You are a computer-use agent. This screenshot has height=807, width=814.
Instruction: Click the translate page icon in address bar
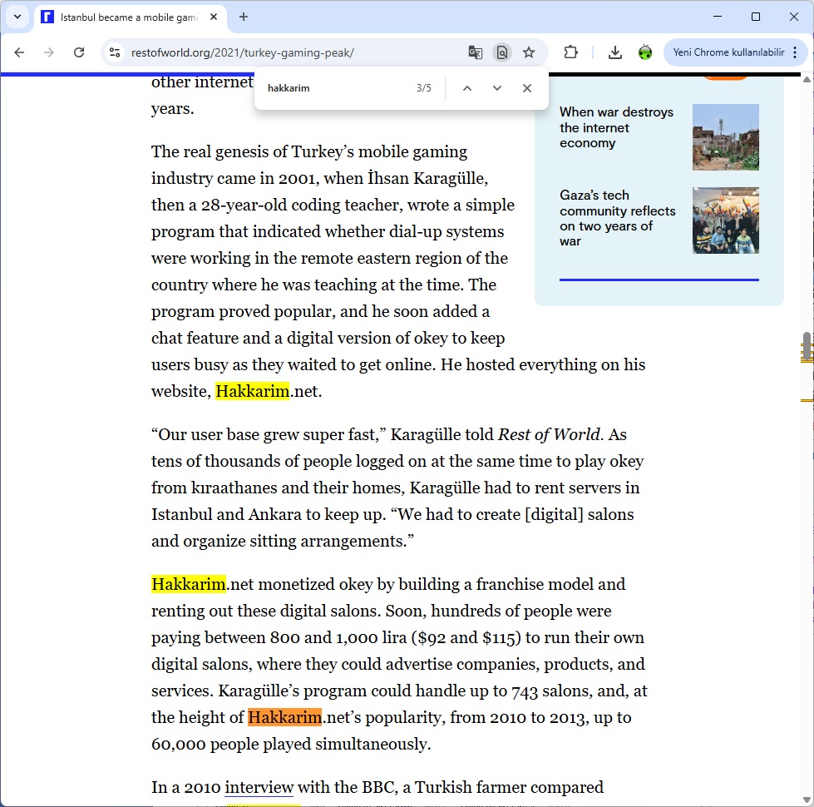(476, 52)
